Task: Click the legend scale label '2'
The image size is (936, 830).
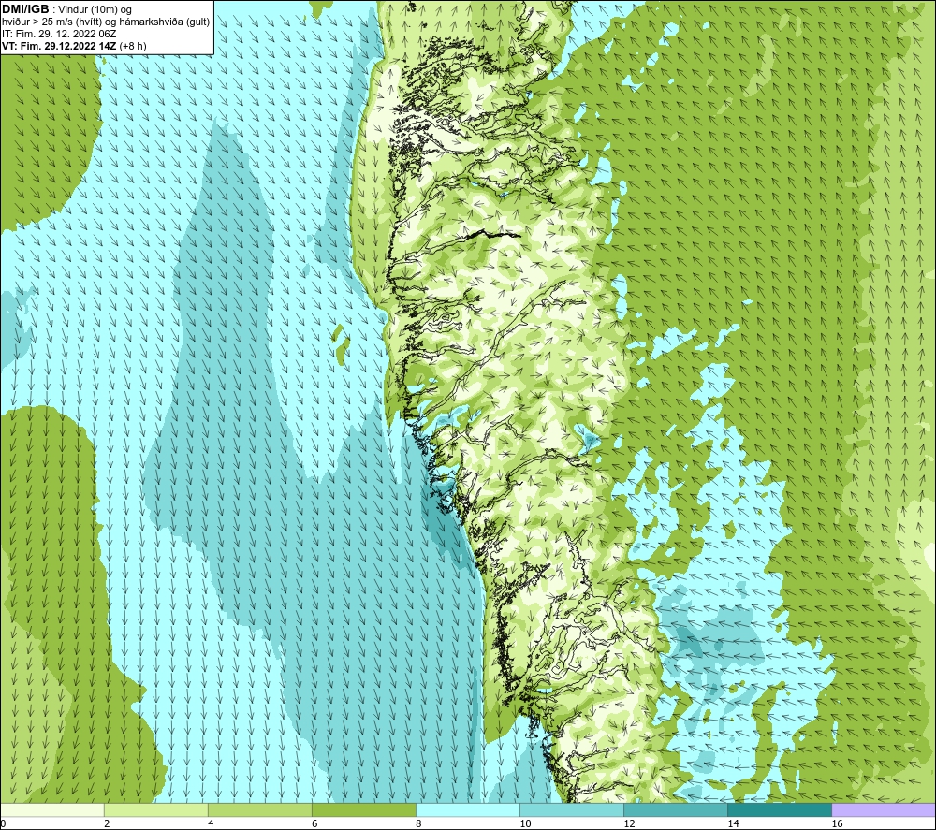Action: 107,823
